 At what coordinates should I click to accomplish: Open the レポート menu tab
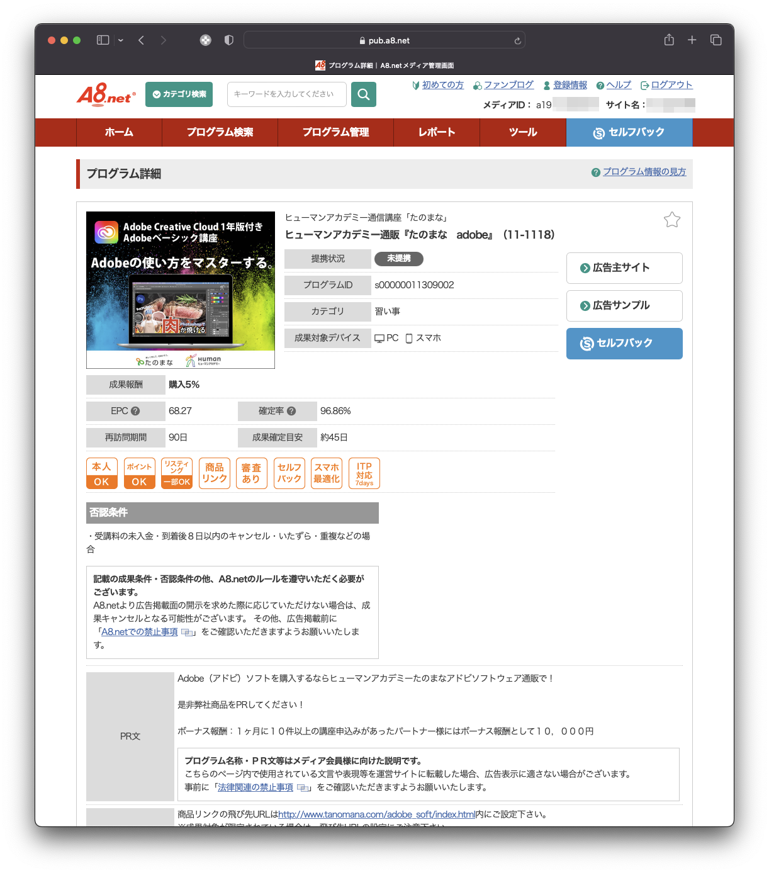point(437,132)
